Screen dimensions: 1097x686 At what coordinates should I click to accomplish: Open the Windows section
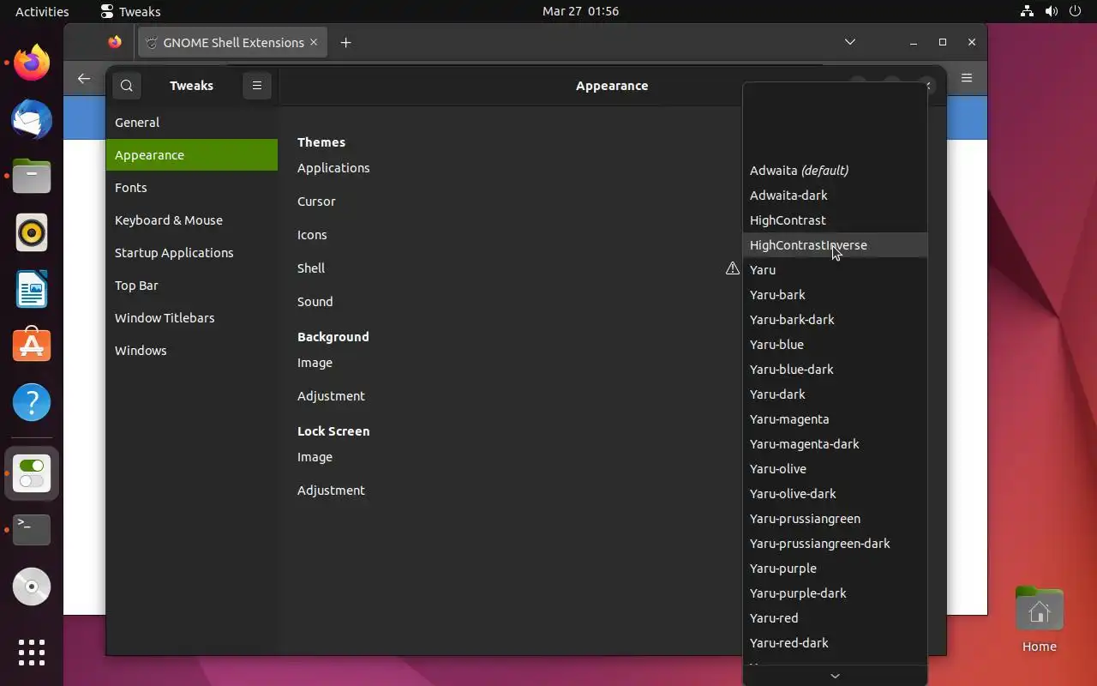192,351
